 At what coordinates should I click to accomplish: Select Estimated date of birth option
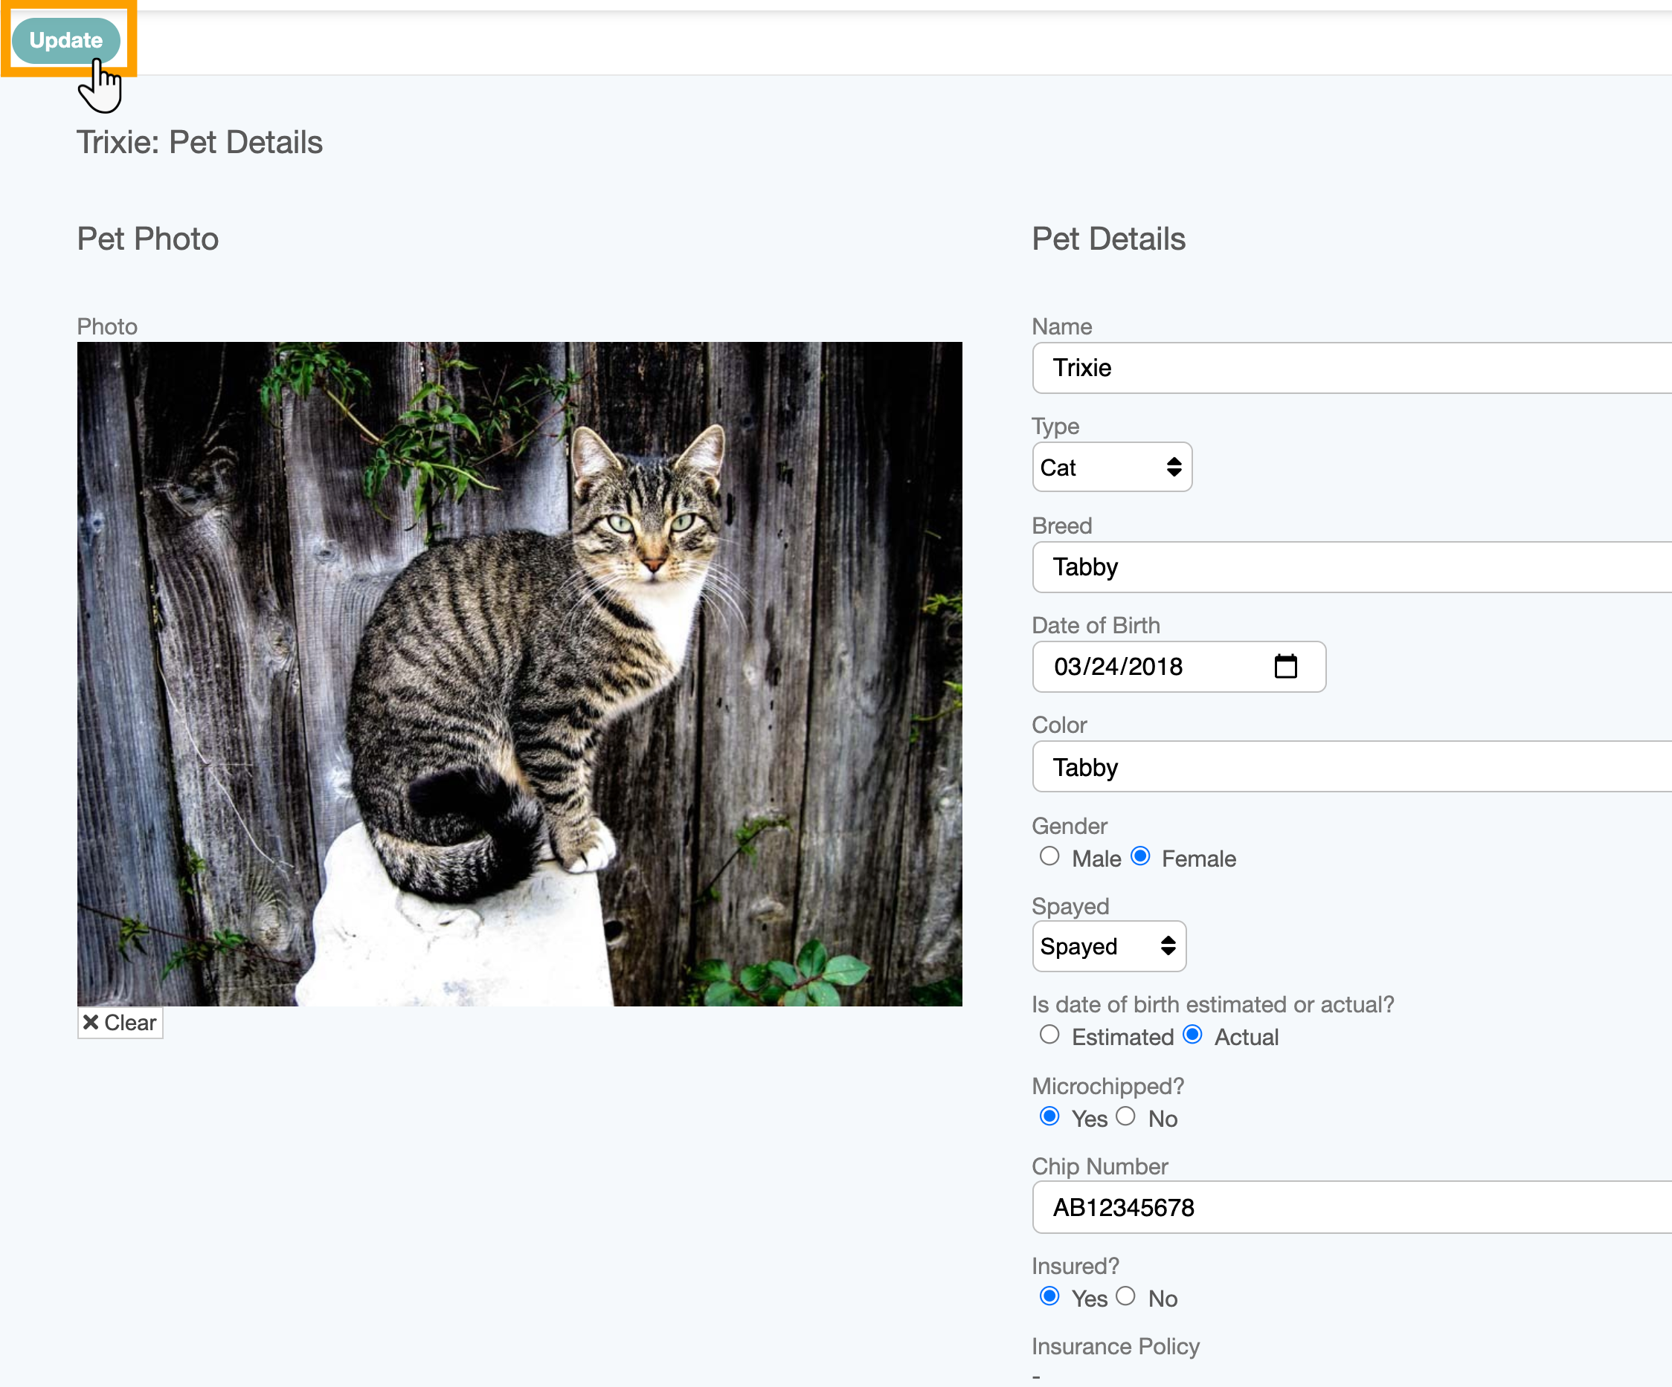click(1051, 1035)
